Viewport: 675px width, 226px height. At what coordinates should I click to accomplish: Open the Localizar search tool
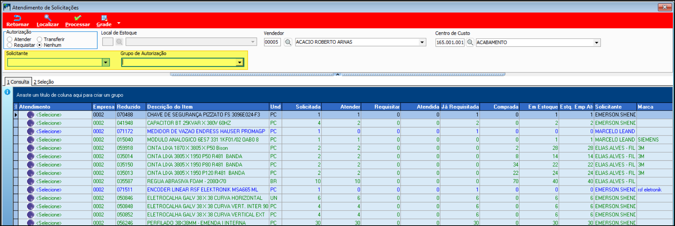(47, 21)
